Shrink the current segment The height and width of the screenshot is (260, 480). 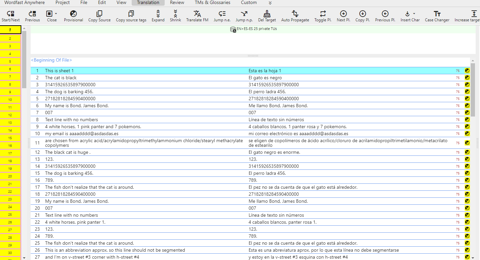coord(175,14)
